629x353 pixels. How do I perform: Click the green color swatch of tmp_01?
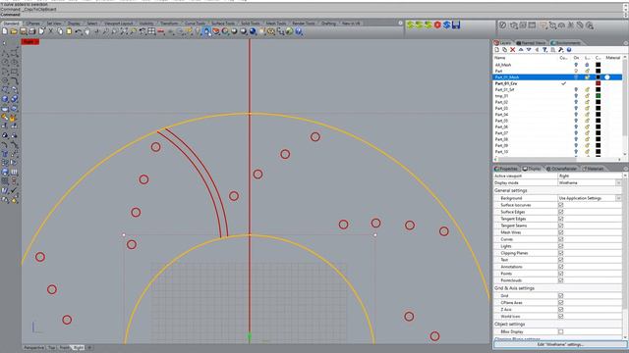pos(599,96)
